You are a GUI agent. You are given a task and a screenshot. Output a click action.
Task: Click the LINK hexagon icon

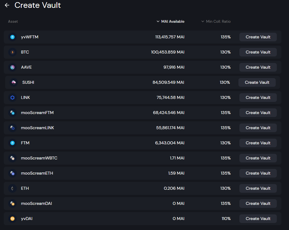(12, 98)
